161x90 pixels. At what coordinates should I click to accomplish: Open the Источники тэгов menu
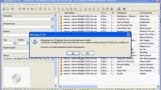point(48,4)
